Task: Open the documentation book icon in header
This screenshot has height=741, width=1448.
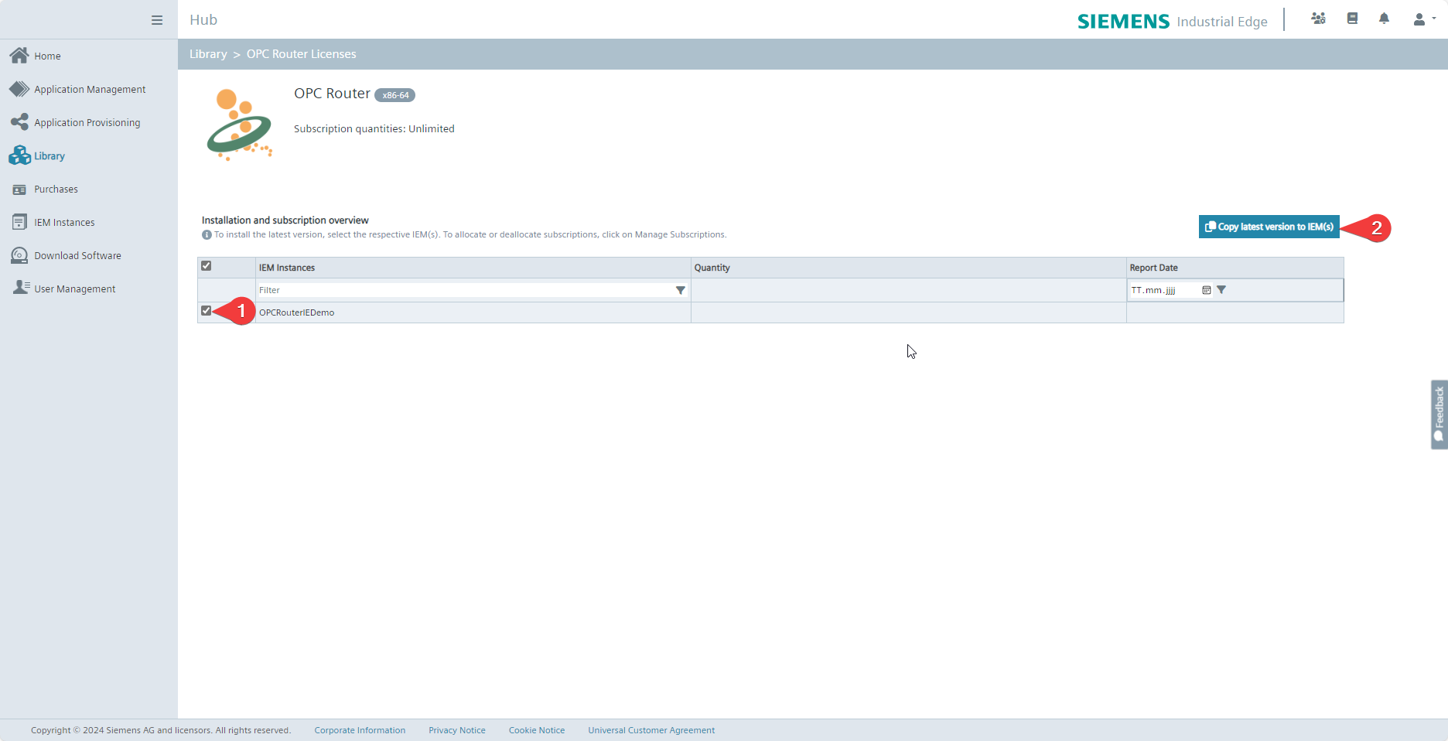Action: [x=1352, y=19]
